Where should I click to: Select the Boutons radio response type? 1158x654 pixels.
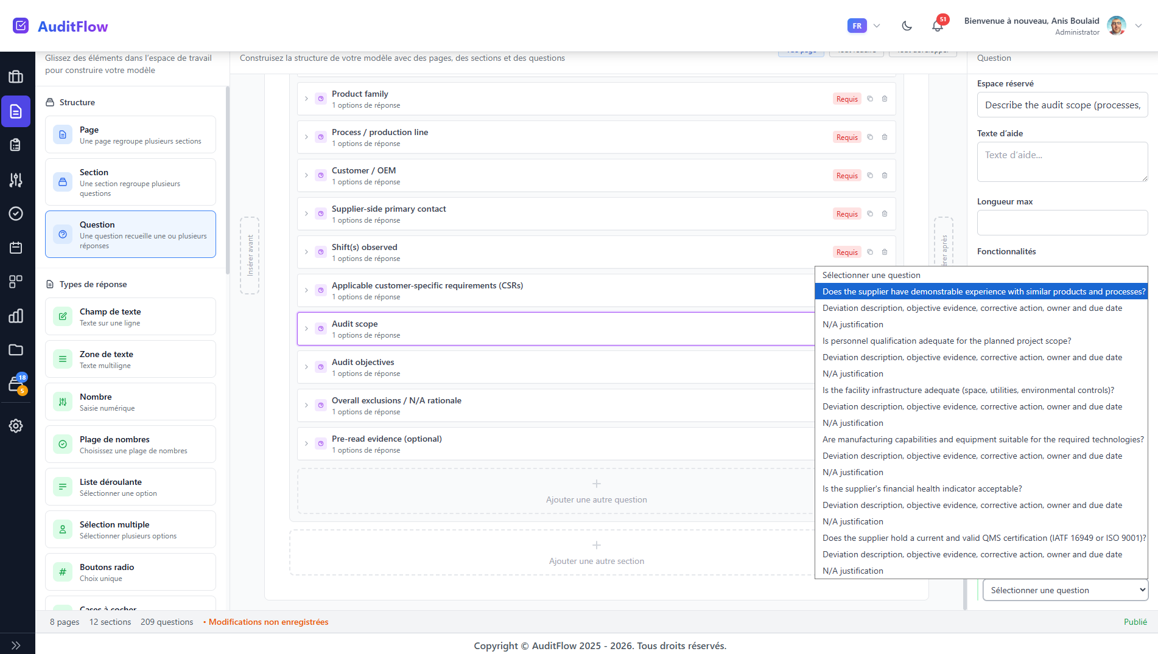tap(130, 572)
